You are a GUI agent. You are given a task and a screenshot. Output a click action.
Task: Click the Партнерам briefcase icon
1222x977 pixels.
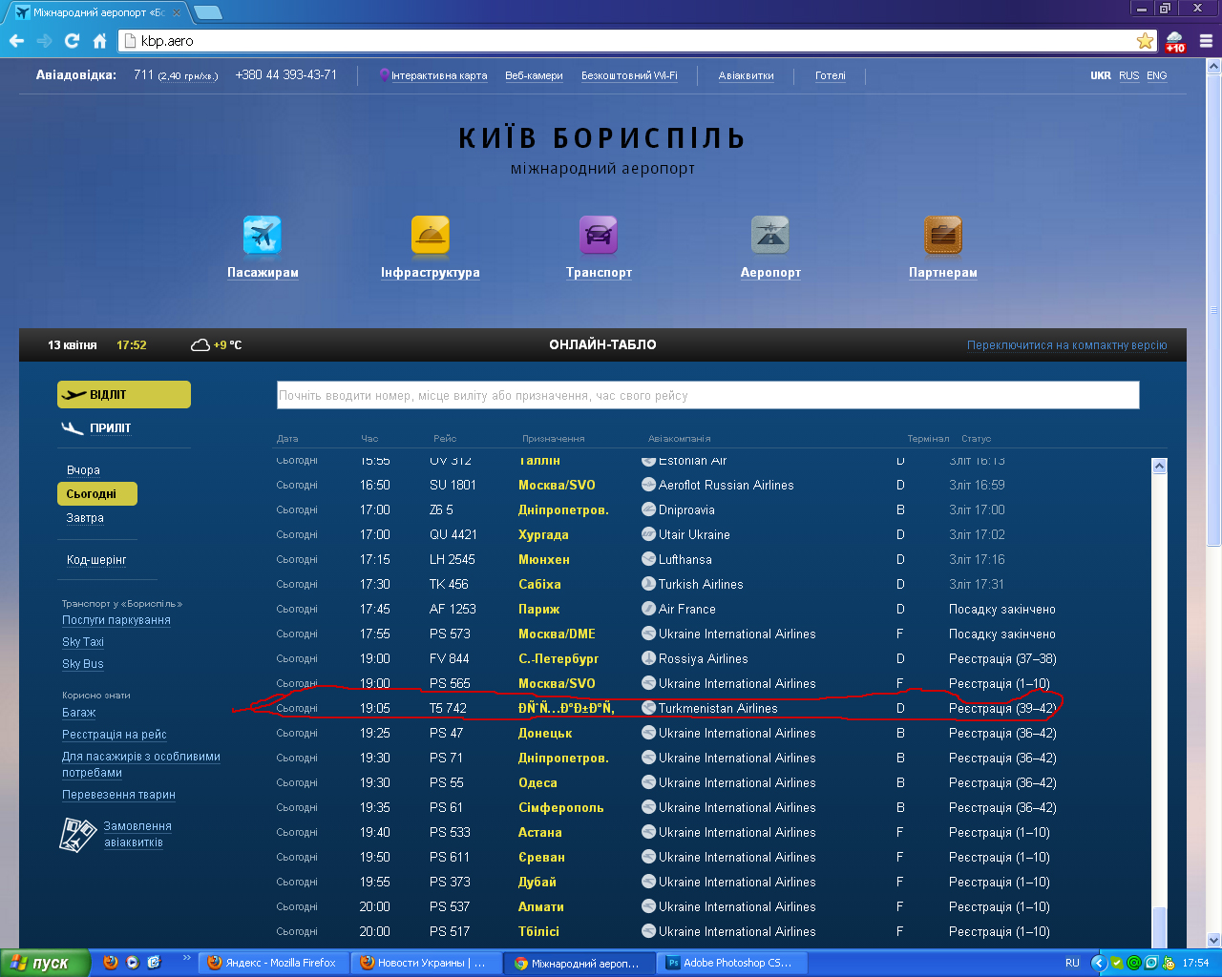942,235
